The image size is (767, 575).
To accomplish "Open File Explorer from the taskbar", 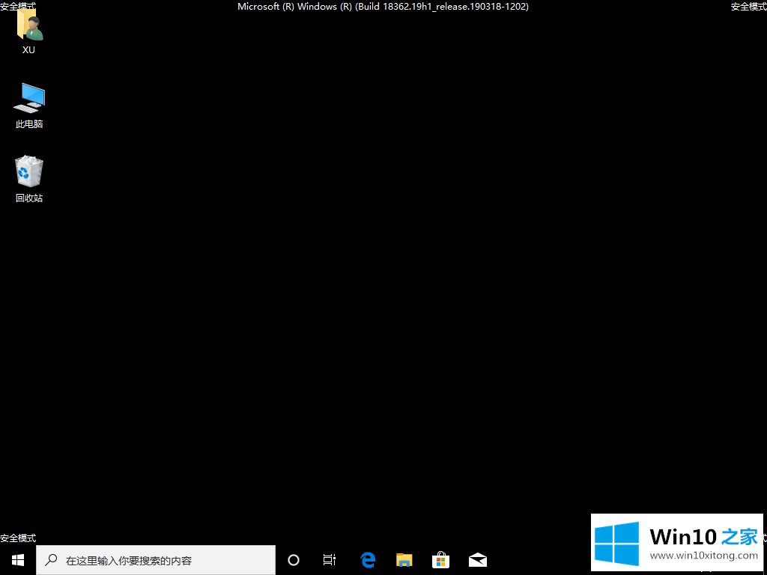I will [404, 560].
